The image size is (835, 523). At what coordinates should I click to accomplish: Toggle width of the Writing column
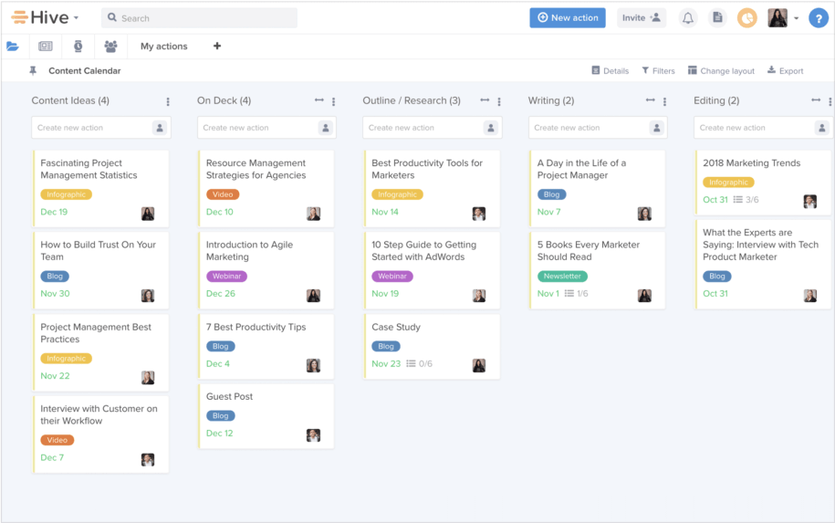click(650, 101)
